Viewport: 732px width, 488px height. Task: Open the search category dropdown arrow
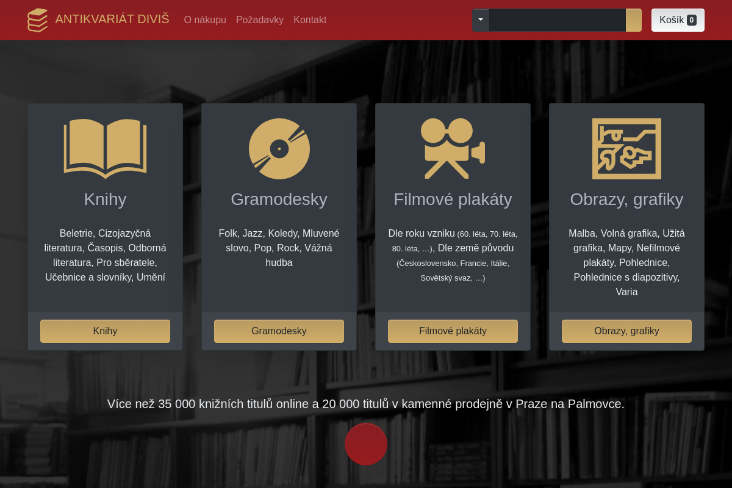pos(481,20)
